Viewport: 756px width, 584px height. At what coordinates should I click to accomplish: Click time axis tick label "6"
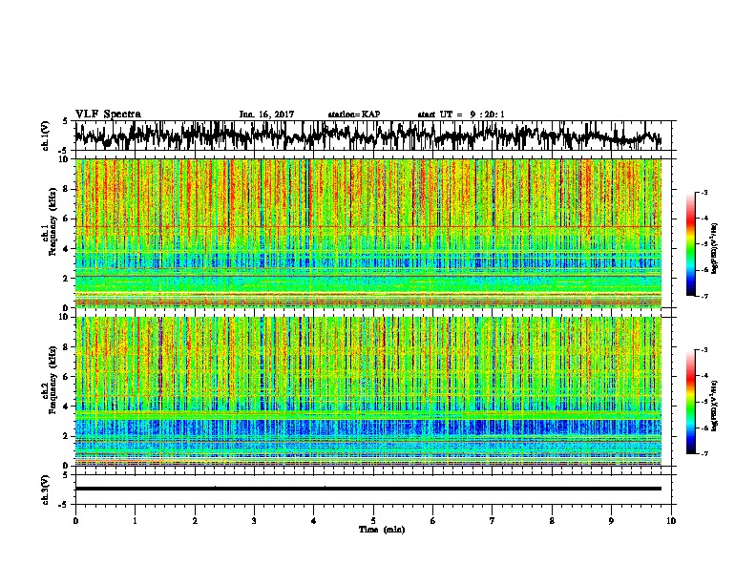coord(433,520)
